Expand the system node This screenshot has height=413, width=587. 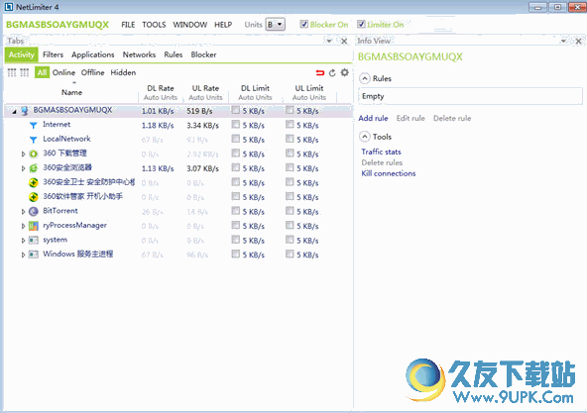point(23,241)
